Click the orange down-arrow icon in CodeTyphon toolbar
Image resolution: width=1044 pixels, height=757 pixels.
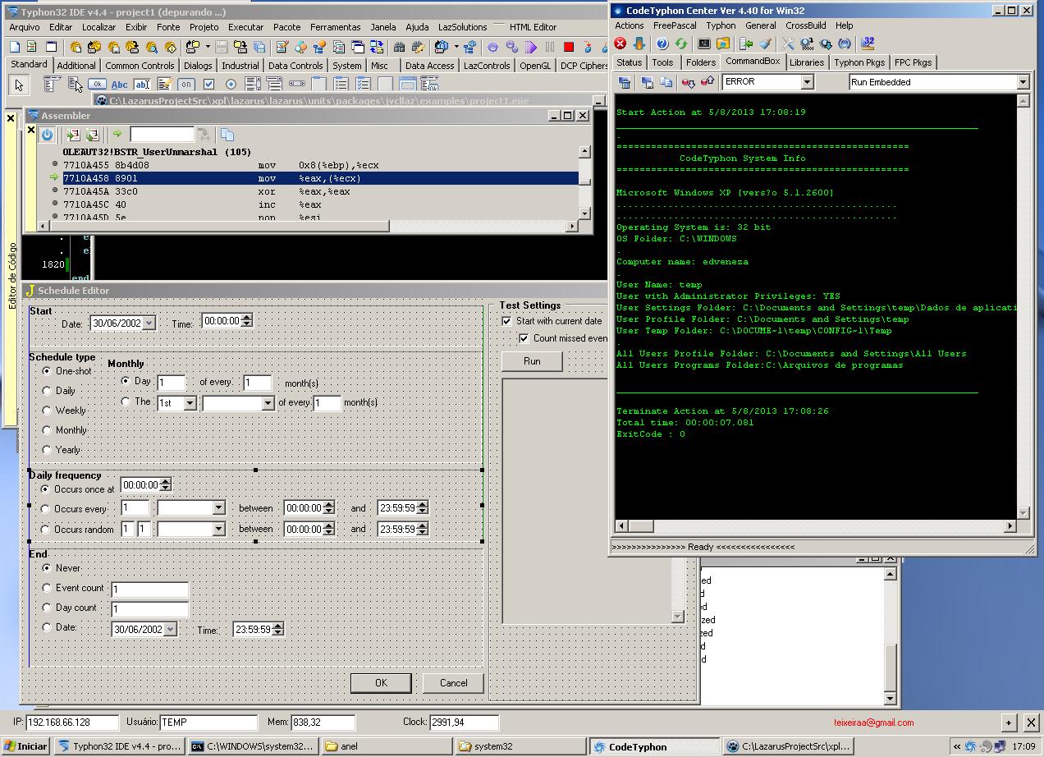click(x=639, y=44)
